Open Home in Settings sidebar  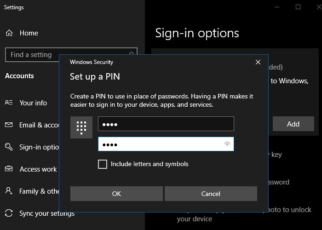point(29,33)
